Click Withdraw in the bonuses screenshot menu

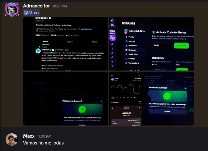click(131, 46)
